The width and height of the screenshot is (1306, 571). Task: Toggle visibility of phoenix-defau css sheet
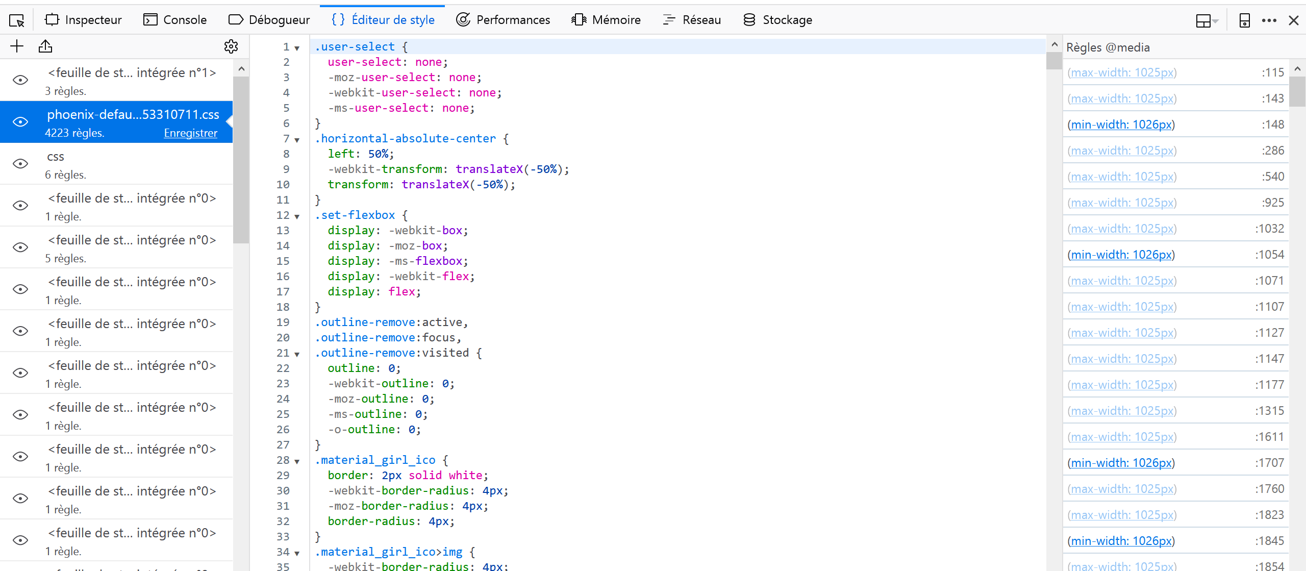point(20,122)
